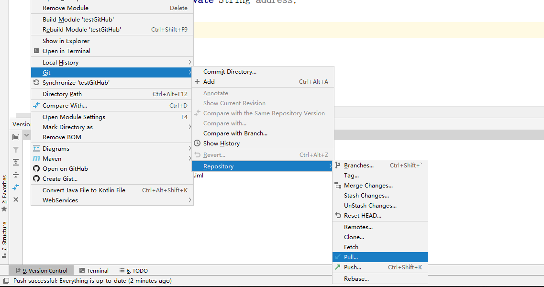This screenshot has height=287, width=544.
Task: Click the clock icon beside Show History
Action: (197, 143)
